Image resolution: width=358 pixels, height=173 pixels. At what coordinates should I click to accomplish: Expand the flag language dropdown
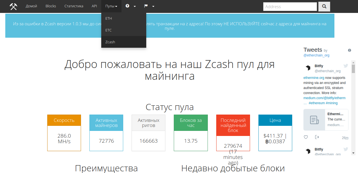coord(149,6)
